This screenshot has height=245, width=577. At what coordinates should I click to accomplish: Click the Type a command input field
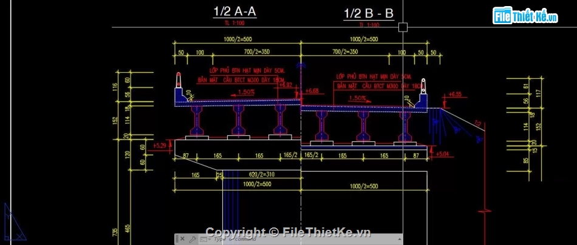click(302, 240)
